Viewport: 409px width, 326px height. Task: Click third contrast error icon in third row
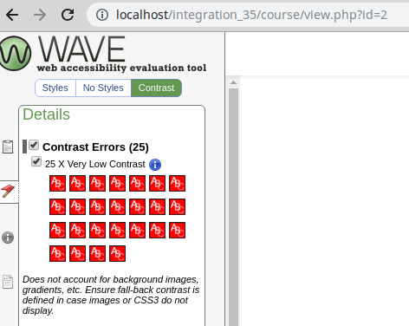pyautogui.click(x=97, y=230)
